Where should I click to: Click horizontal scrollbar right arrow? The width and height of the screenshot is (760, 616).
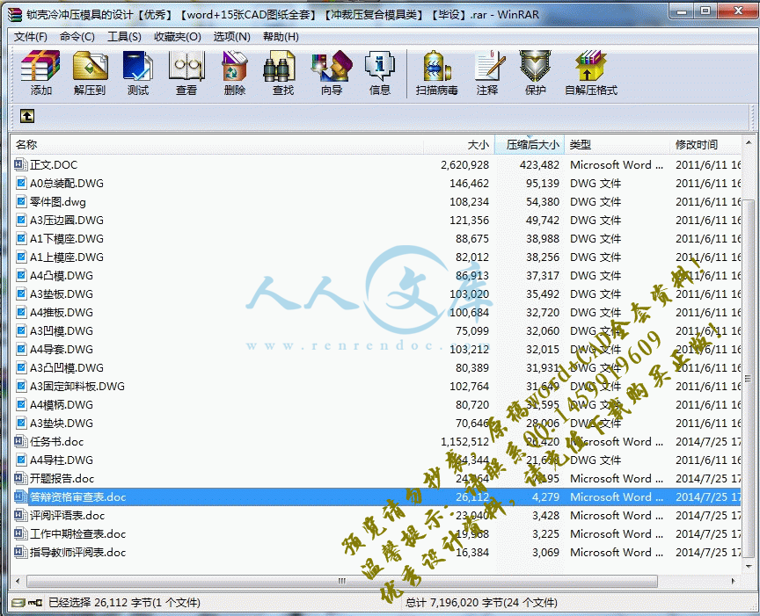click(x=733, y=581)
